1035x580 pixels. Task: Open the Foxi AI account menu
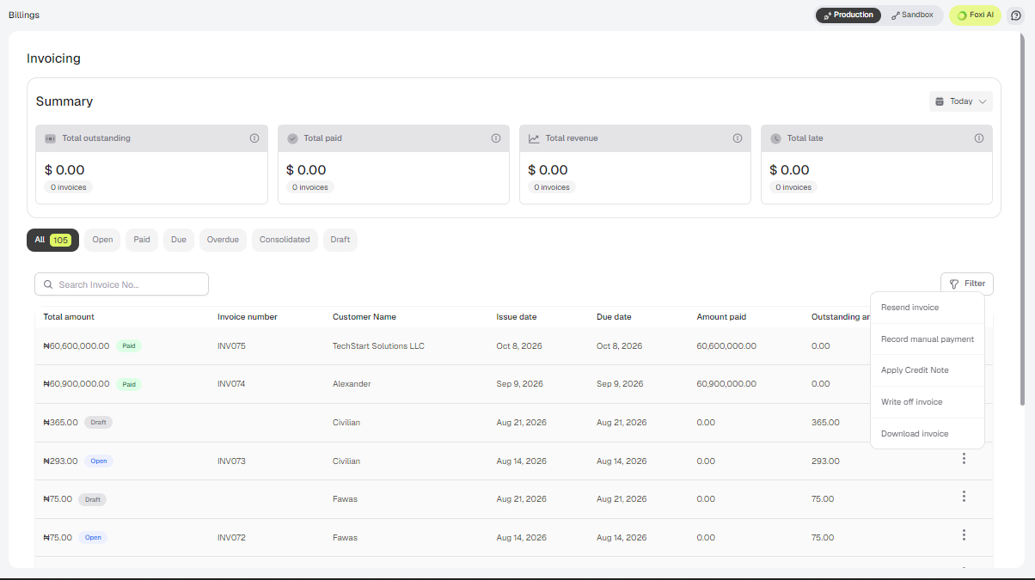pyautogui.click(x=975, y=15)
